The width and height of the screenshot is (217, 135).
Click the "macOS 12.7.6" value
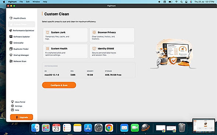pyautogui.click(x=52, y=75)
